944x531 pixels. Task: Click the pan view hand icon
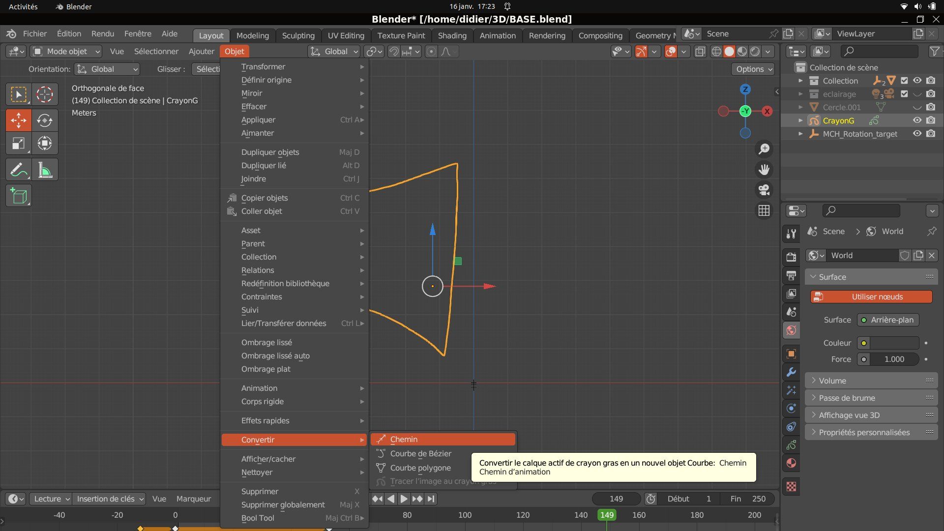pos(764,170)
